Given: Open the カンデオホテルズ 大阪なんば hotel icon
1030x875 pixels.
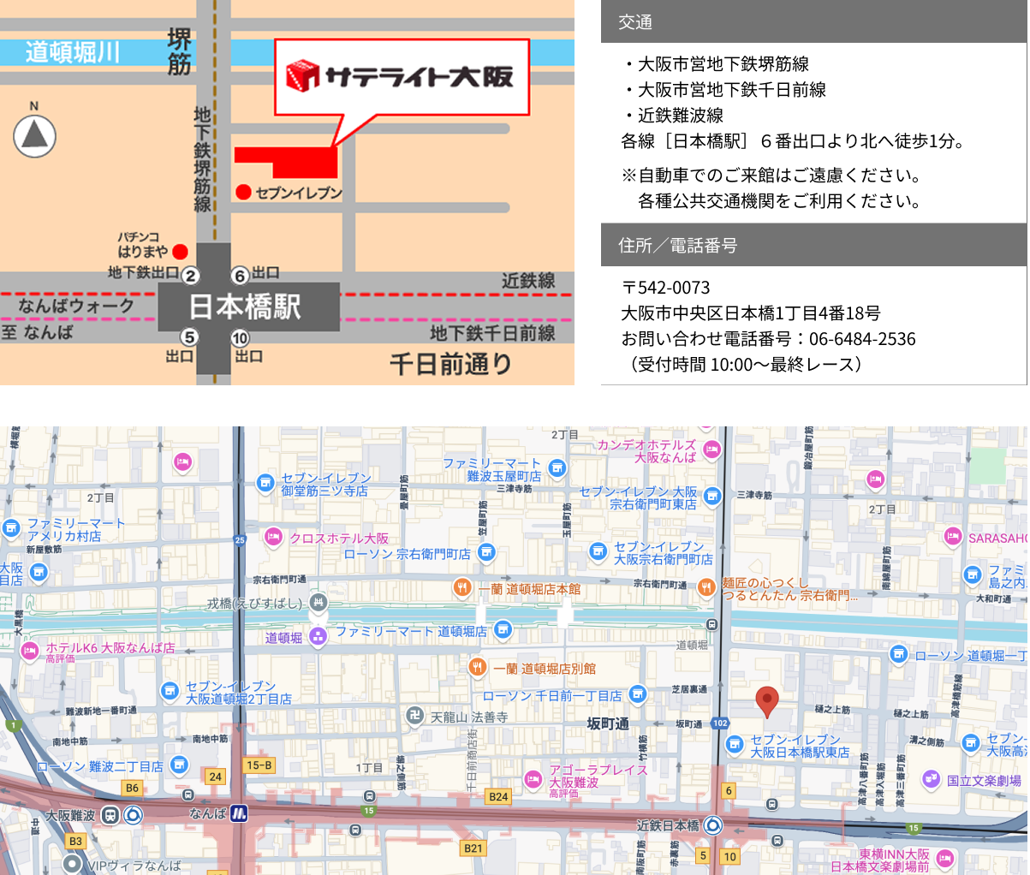Looking at the screenshot, I should point(711,449).
